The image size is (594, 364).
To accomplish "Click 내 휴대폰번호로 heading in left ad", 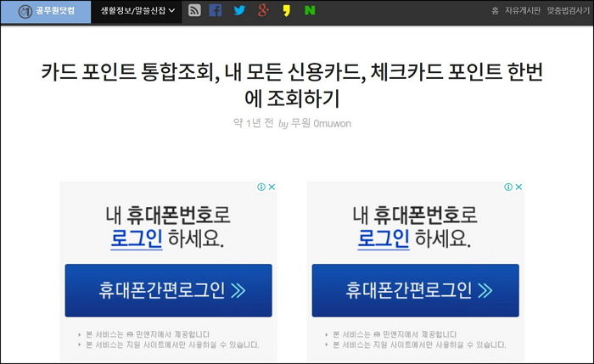I will [x=168, y=215].
